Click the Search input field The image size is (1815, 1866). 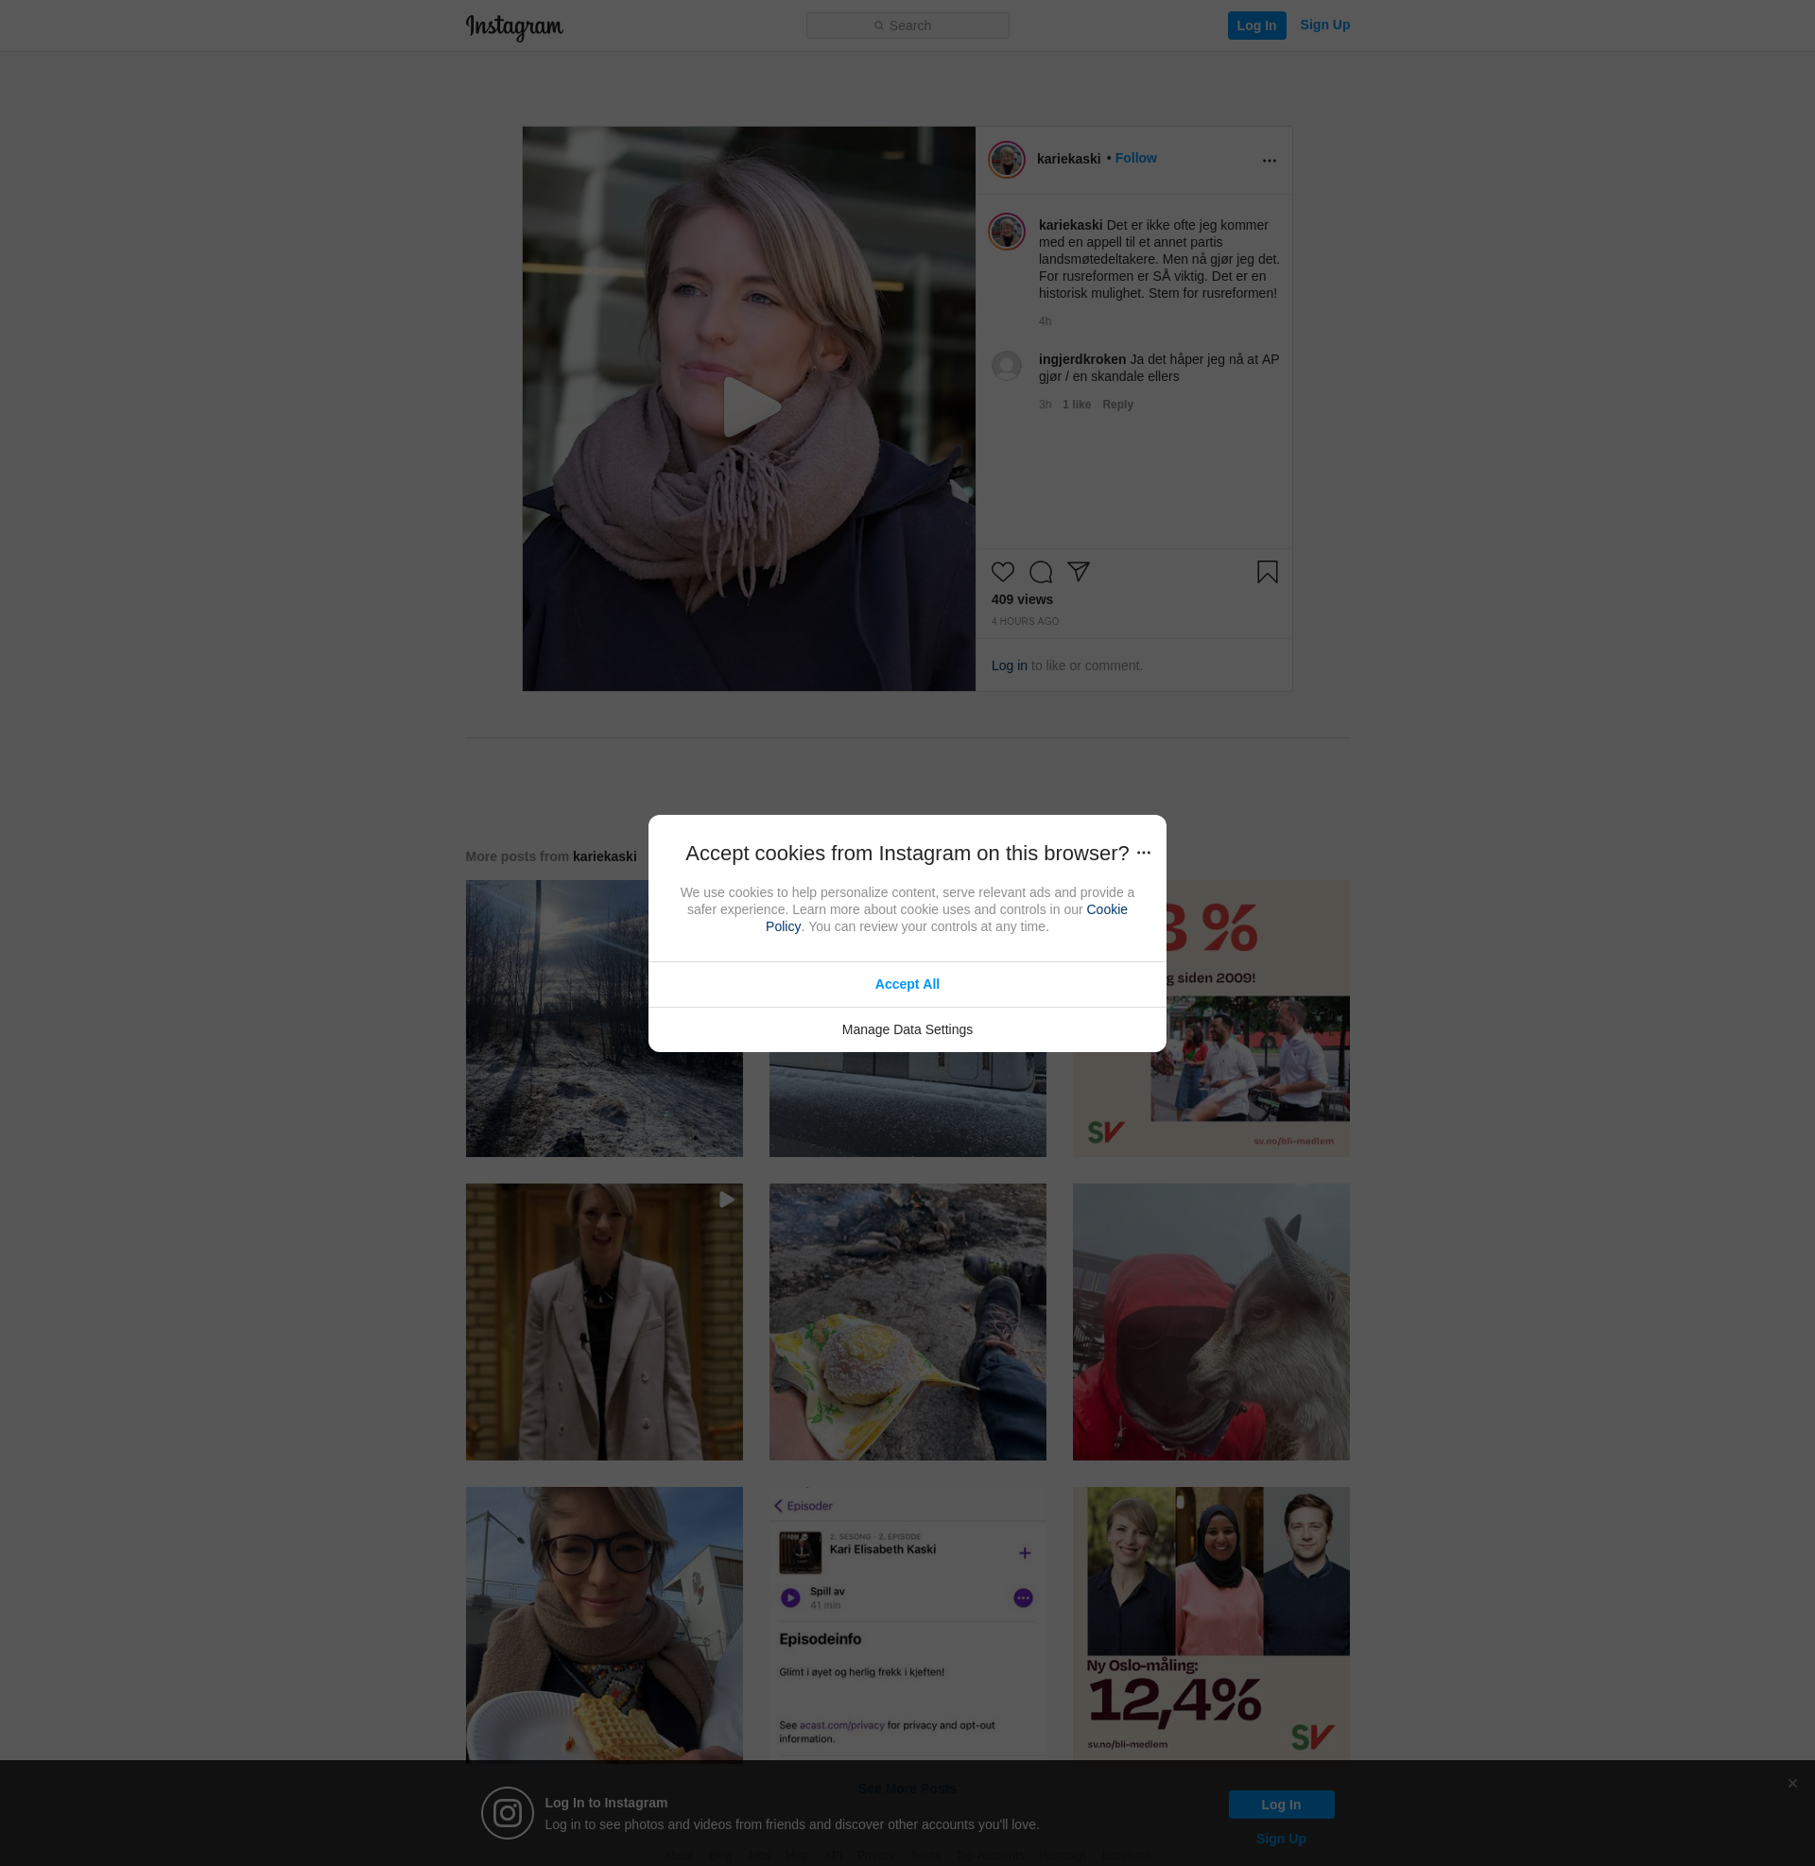pyautogui.click(x=907, y=26)
